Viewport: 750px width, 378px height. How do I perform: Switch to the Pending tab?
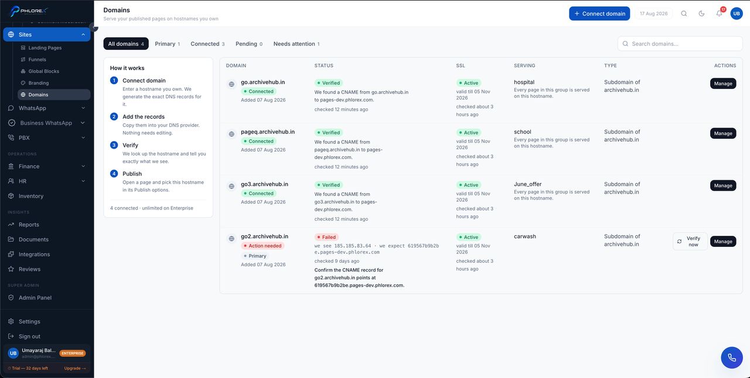249,44
